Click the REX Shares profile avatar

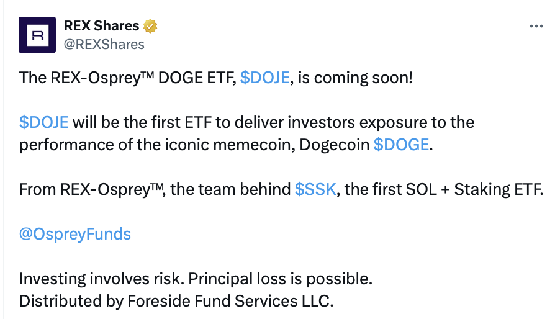[37, 35]
